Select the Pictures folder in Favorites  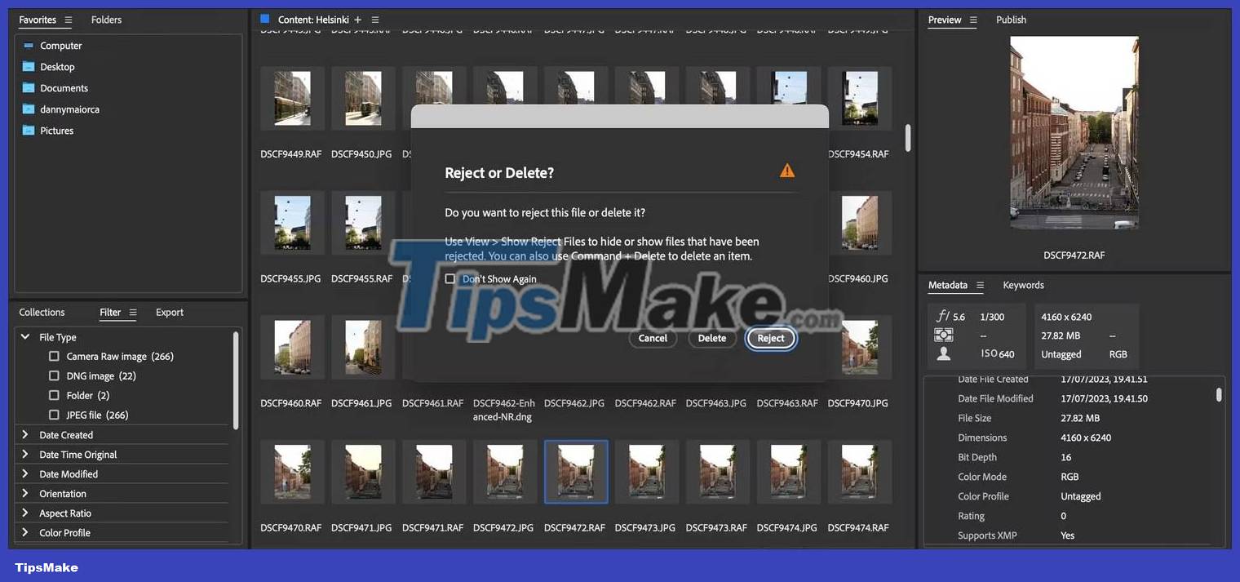point(55,130)
